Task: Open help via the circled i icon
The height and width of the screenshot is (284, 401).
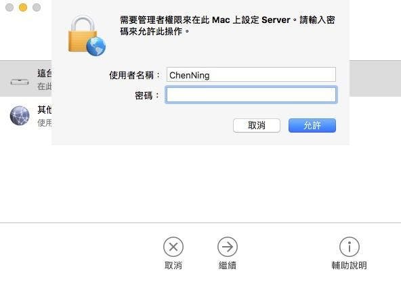Action: point(350,247)
